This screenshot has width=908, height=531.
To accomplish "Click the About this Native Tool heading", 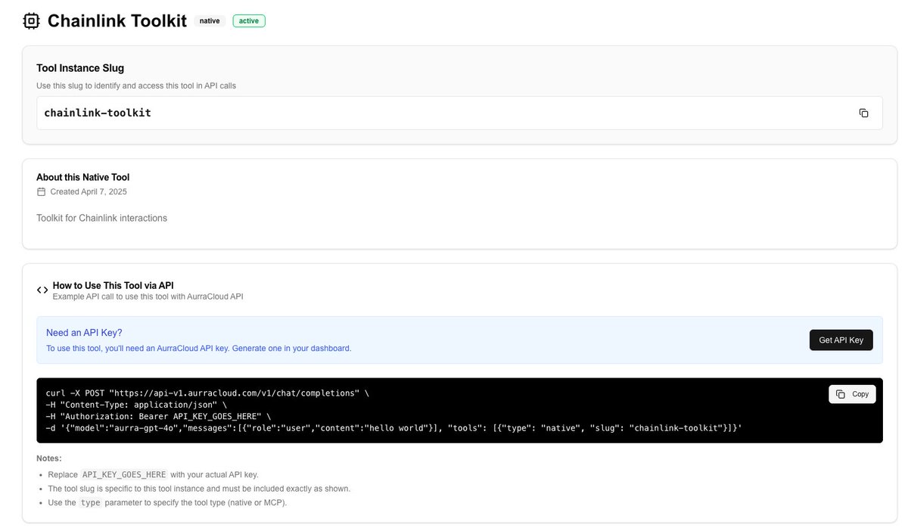I will tap(83, 177).
